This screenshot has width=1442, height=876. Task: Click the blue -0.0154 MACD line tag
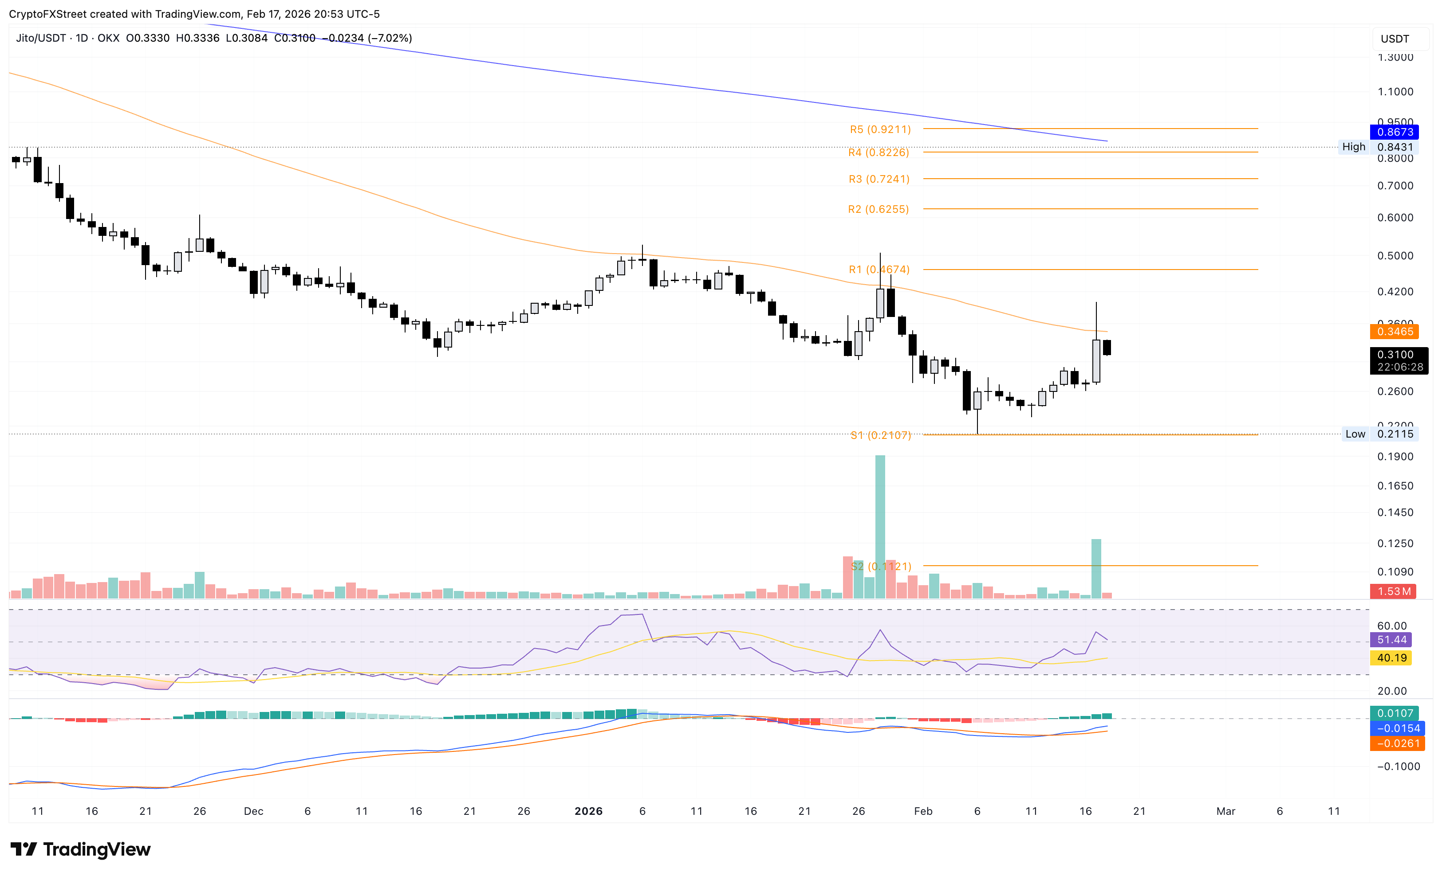[x=1397, y=728]
